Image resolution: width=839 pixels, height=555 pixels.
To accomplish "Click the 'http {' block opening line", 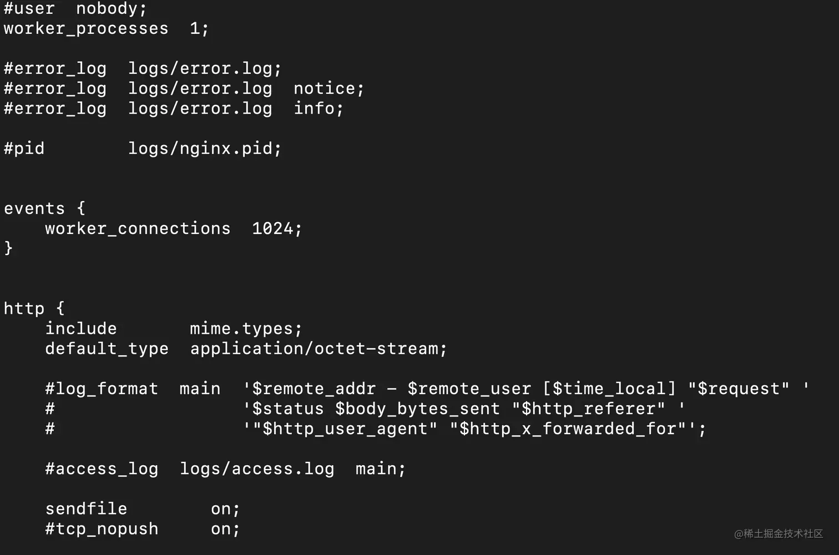I will pos(34,308).
